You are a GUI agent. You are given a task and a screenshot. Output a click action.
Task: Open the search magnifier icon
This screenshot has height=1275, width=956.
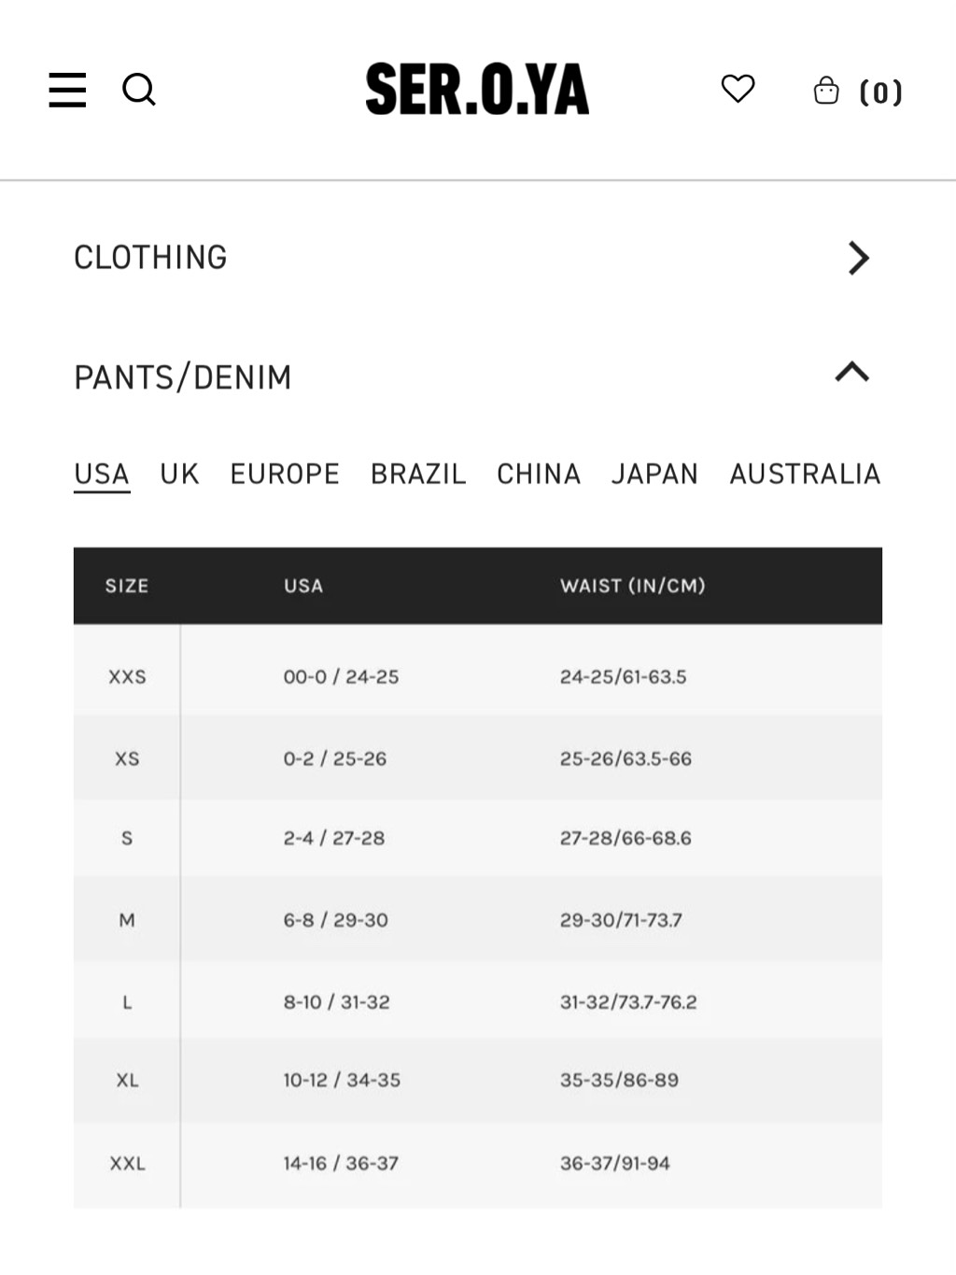tap(139, 91)
